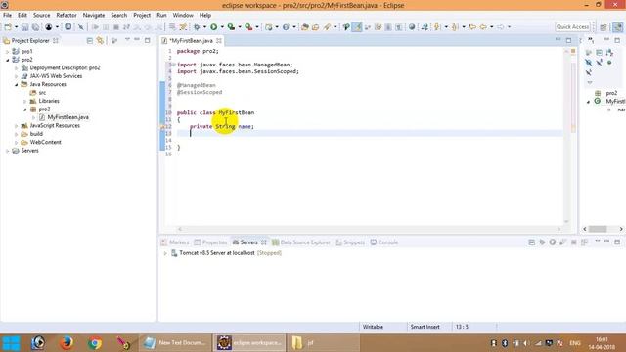Open the Refactor menu

tap(67, 16)
